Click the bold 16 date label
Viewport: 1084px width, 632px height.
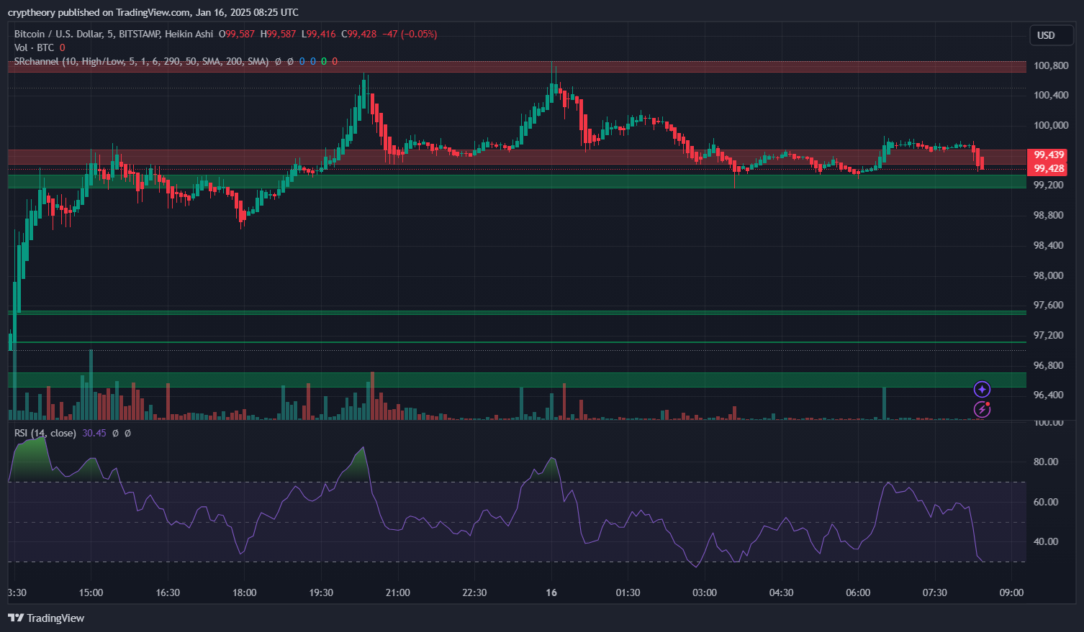click(551, 592)
